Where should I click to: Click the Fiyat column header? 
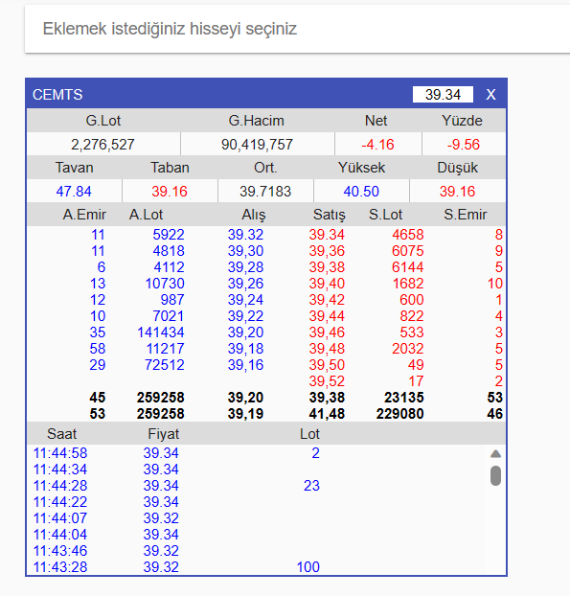(164, 434)
